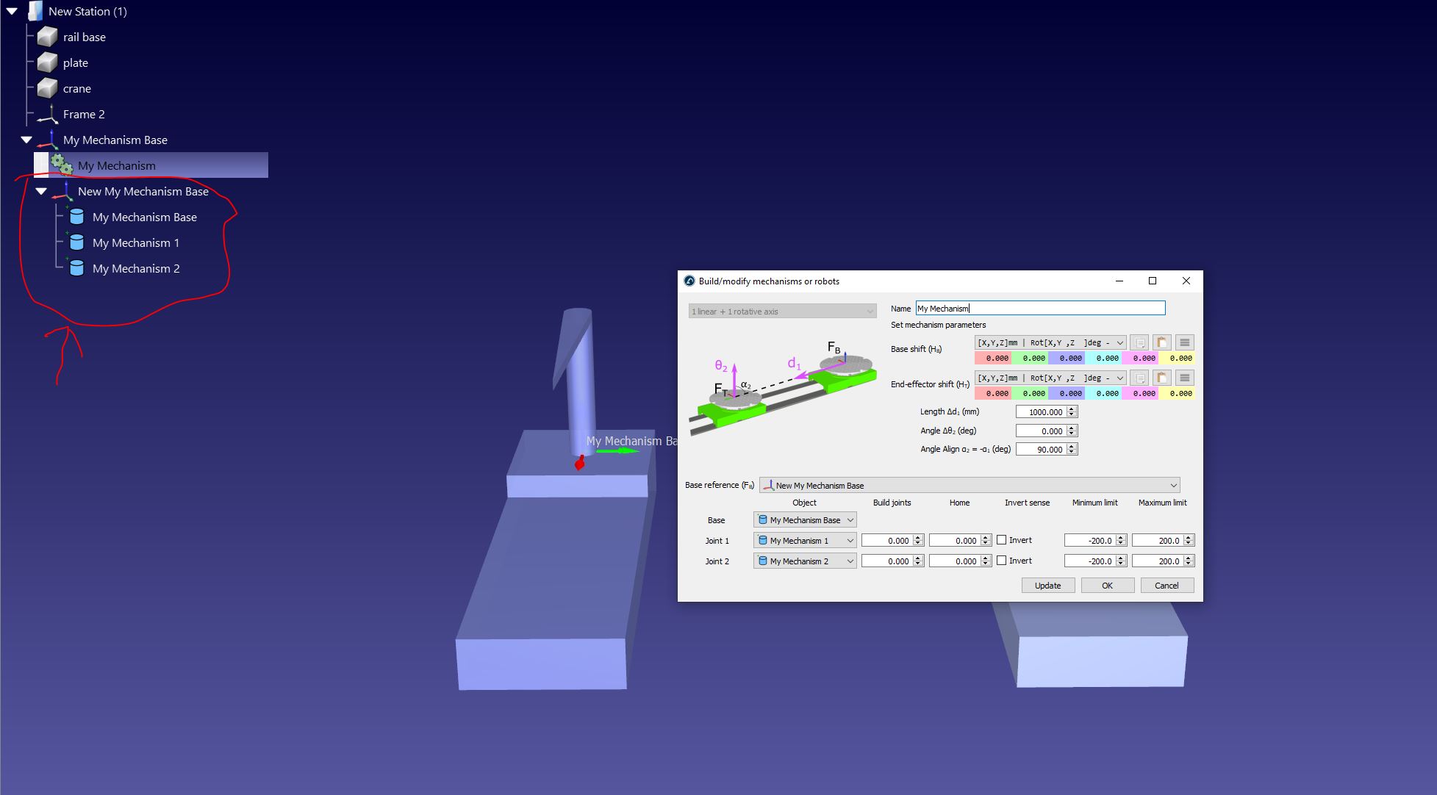Screen dimensions: 1437x795
Task: Click the OK button
Action: (x=1107, y=586)
